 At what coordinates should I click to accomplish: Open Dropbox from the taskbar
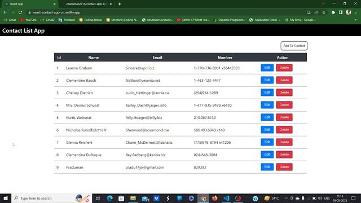[x=157, y=198]
